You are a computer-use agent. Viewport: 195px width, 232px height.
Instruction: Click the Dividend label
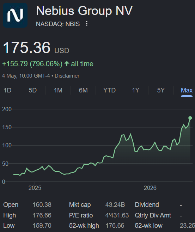pos(147,205)
